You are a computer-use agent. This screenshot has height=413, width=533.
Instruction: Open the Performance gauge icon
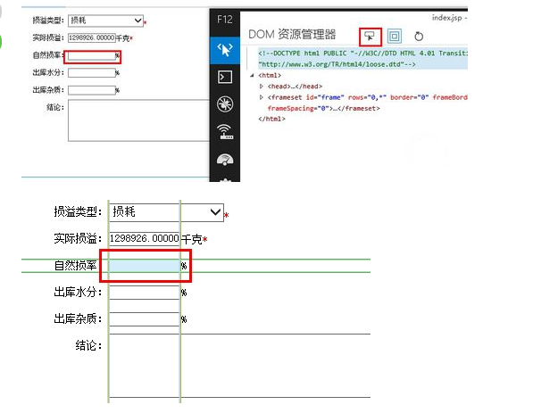pos(225,159)
